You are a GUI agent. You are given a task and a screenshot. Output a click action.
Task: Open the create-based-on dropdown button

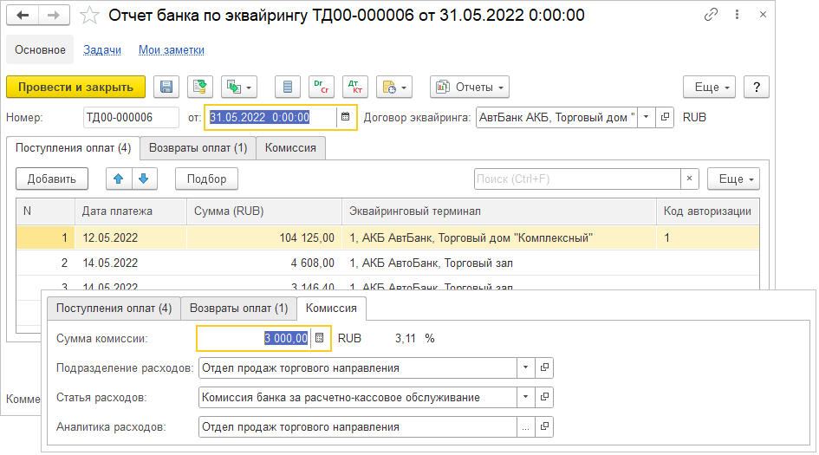(x=238, y=88)
